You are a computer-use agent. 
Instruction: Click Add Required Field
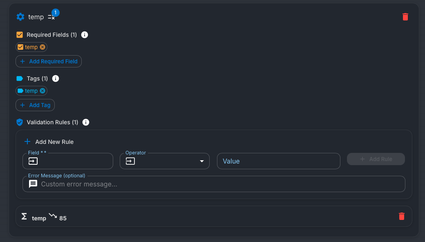point(48,61)
